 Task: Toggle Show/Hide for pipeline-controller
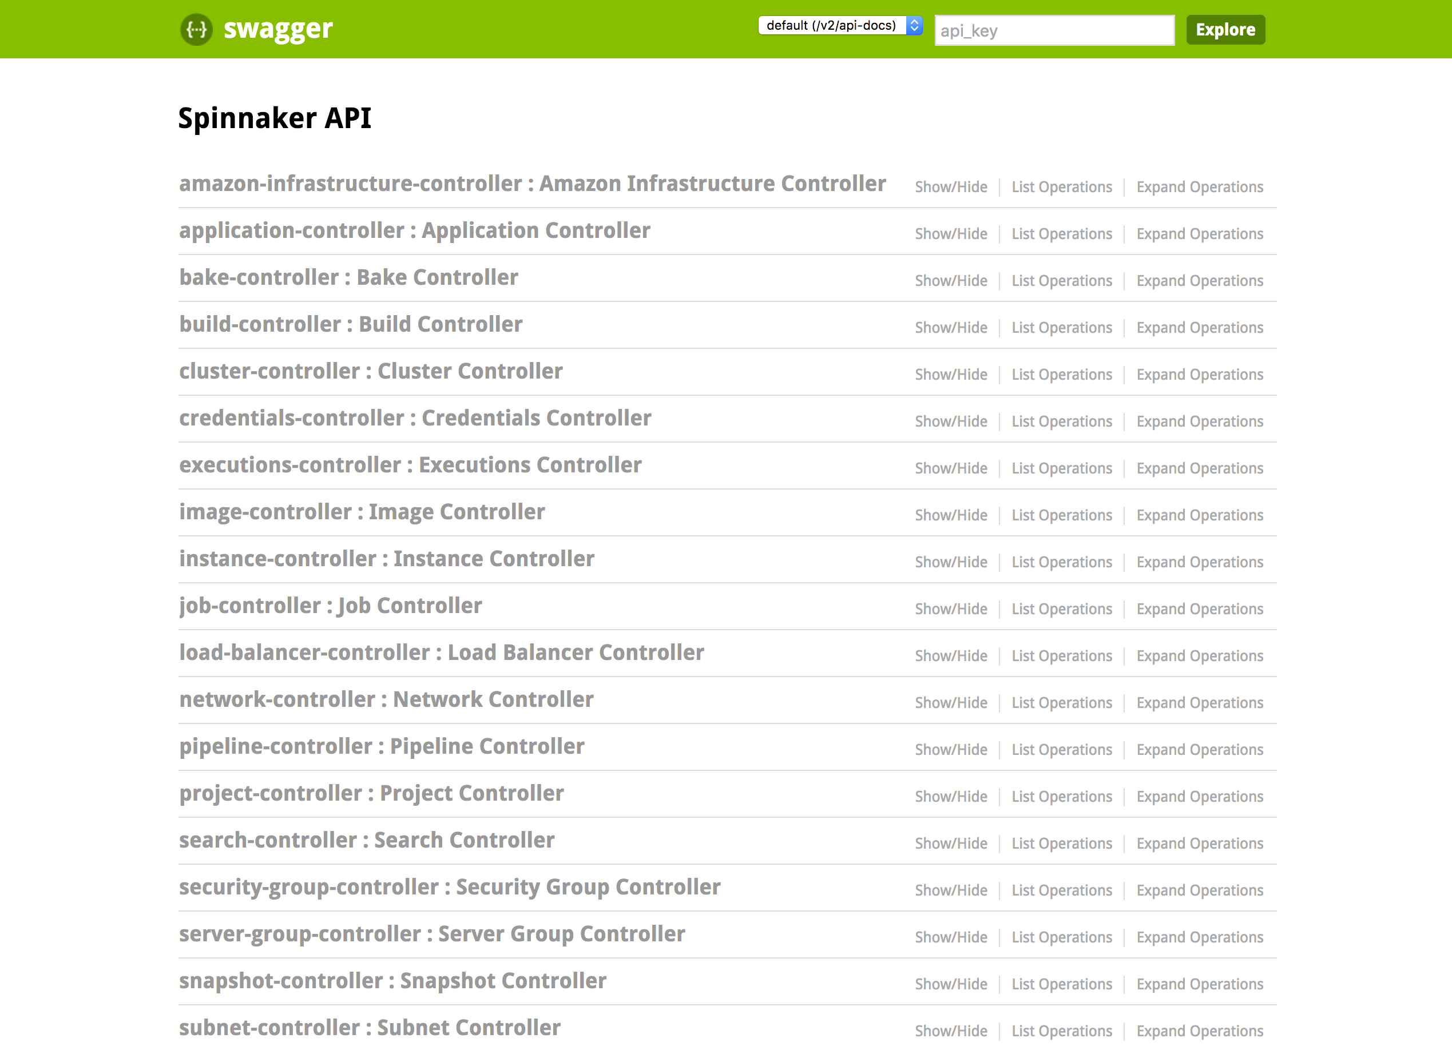(x=951, y=749)
